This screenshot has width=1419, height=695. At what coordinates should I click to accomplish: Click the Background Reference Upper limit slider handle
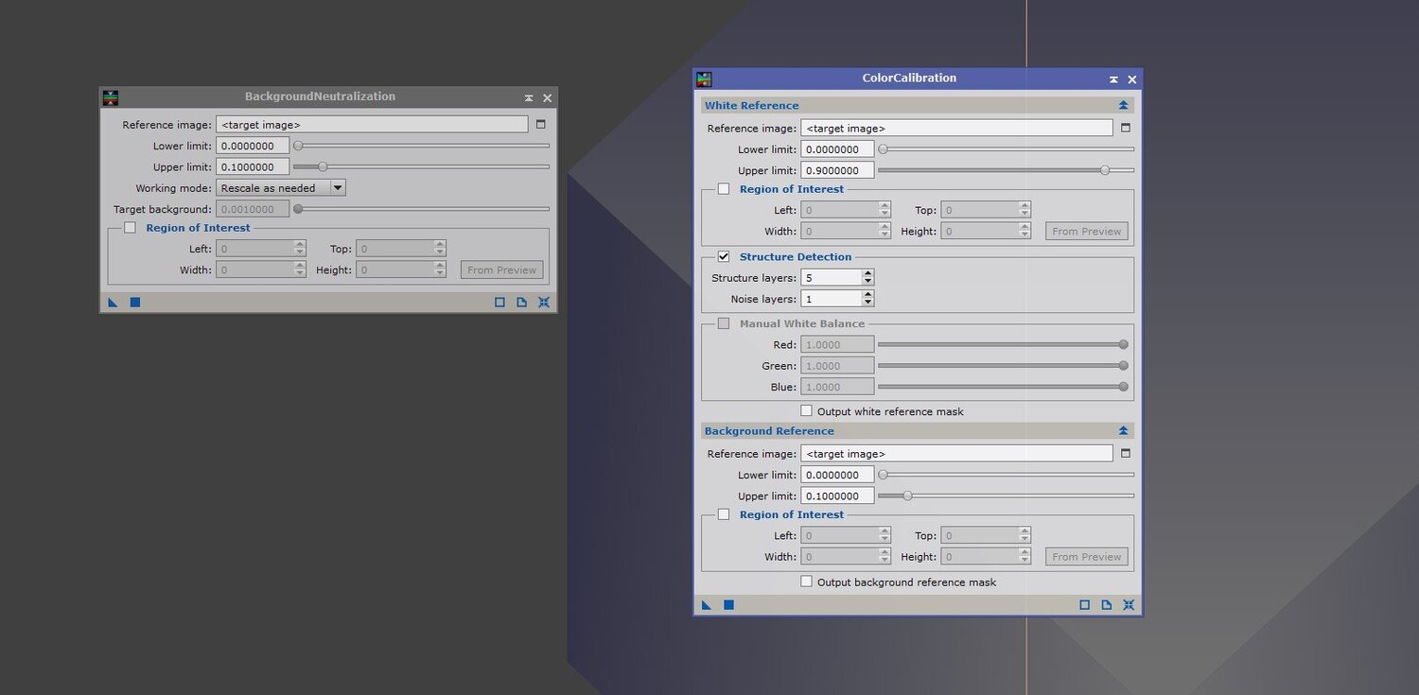(907, 495)
